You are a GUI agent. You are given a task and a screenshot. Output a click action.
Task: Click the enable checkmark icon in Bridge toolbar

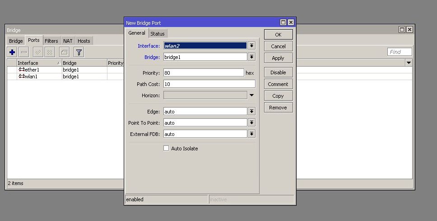[38, 52]
